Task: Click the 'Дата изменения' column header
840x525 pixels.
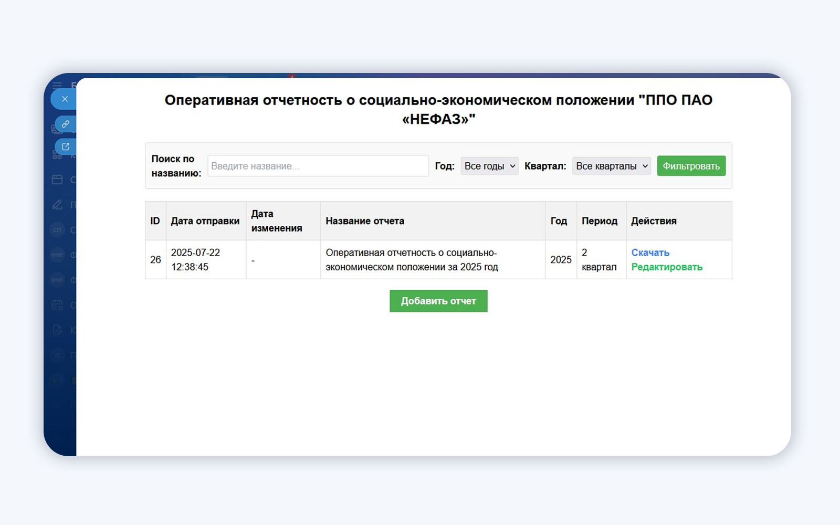Action: [283, 221]
